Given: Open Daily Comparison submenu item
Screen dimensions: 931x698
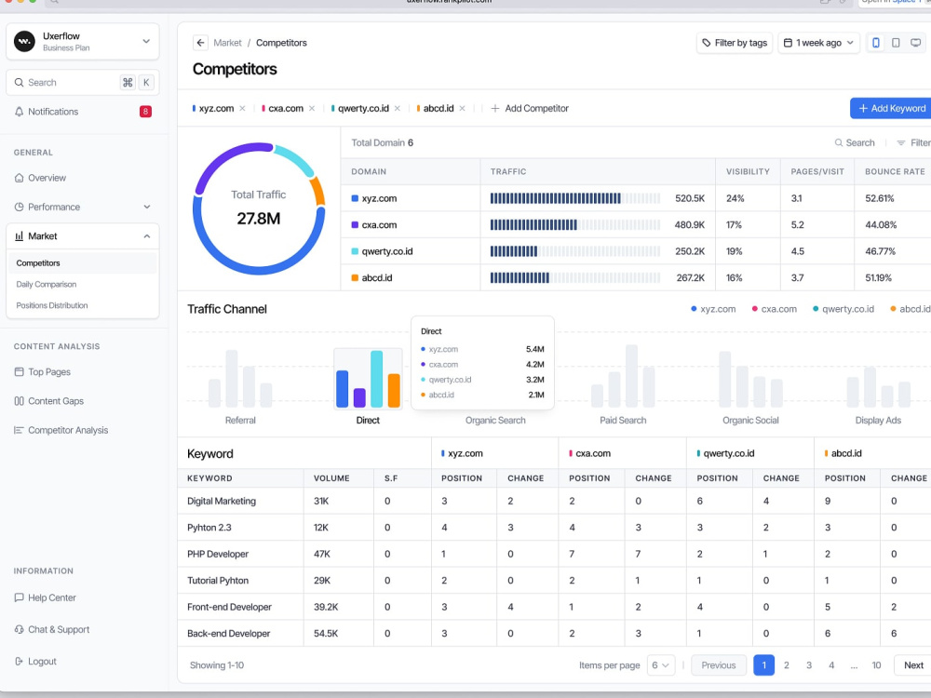Looking at the screenshot, I should point(47,284).
